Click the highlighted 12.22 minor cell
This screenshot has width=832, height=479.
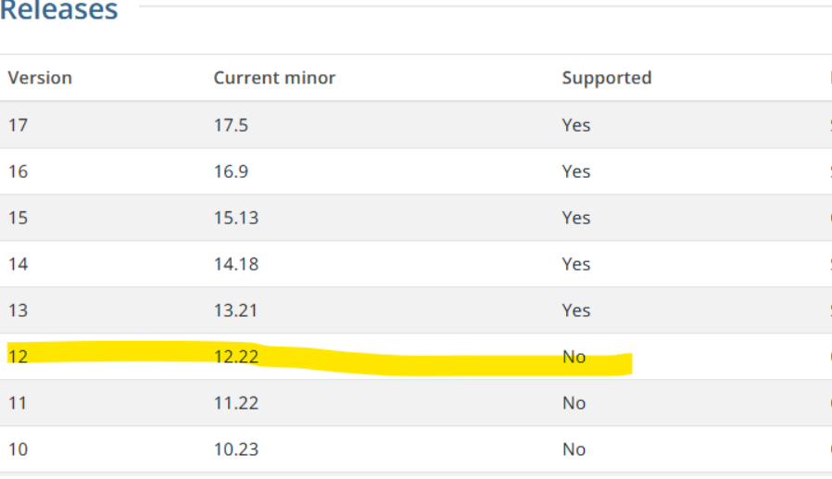click(235, 357)
